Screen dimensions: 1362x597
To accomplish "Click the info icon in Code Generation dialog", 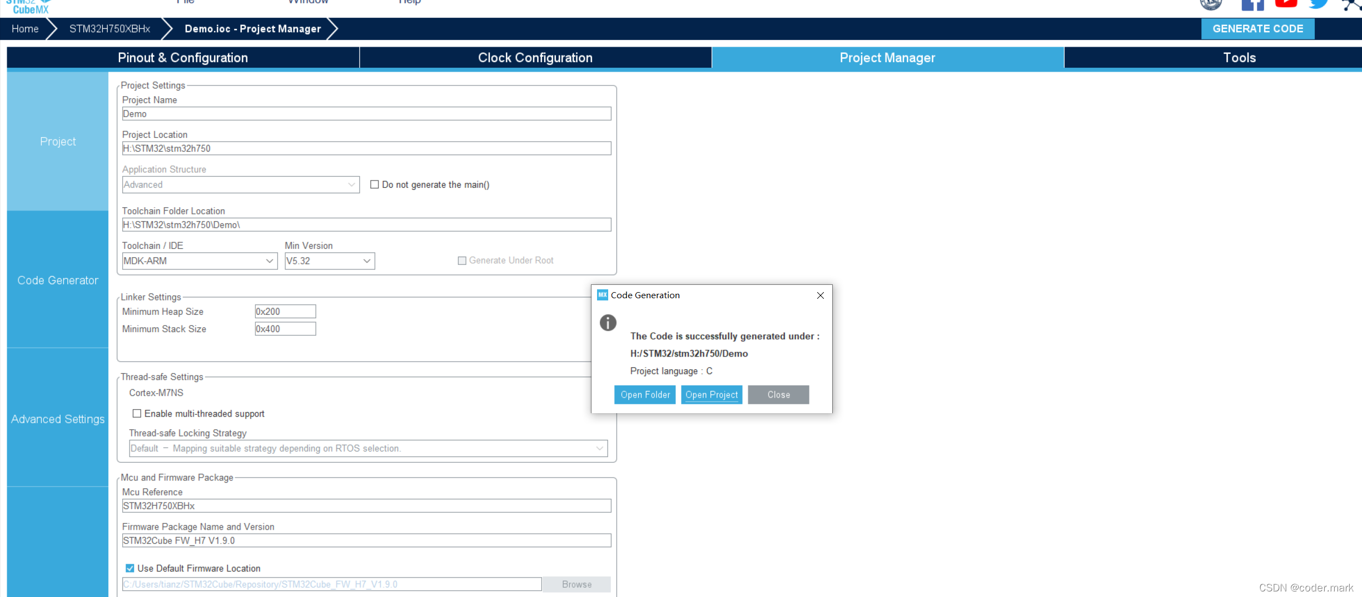I will 608,323.
